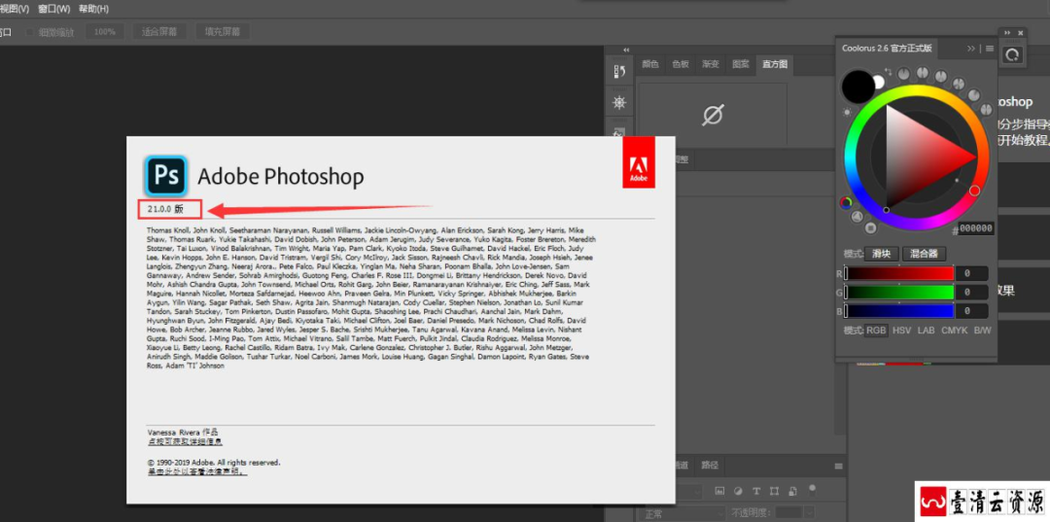Viewport: 1050px width, 522px height.
Task: Filter layers by adjustment layer type
Action: pyautogui.click(x=738, y=491)
